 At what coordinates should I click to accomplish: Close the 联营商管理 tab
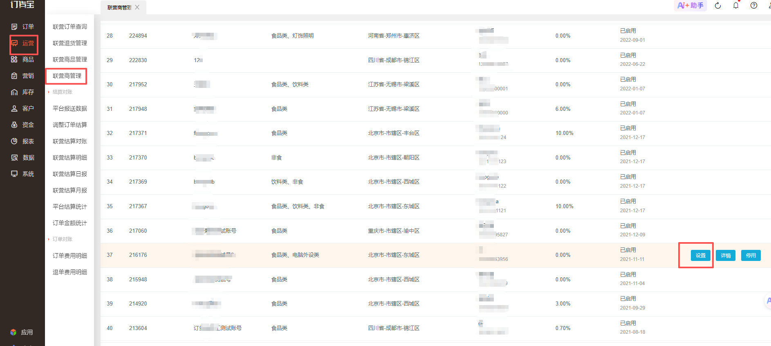(137, 7)
